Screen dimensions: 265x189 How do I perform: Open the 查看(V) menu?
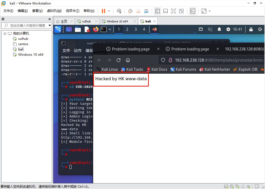[37, 11]
